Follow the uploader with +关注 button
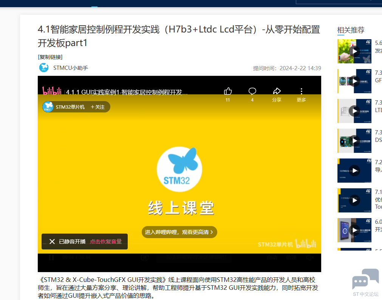The width and height of the screenshot is (382, 300). pyautogui.click(x=97, y=107)
